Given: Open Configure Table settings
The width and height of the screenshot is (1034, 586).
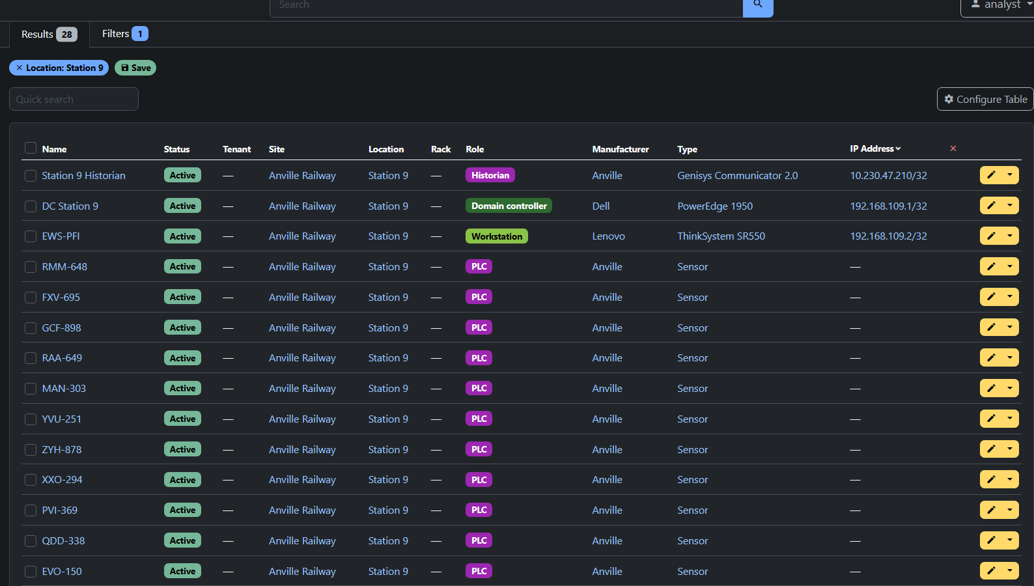Looking at the screenshot, I should pos(985,99).
